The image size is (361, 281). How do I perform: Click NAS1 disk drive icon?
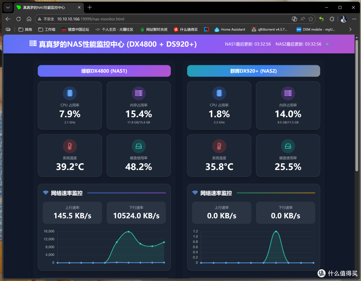point(139,146)
